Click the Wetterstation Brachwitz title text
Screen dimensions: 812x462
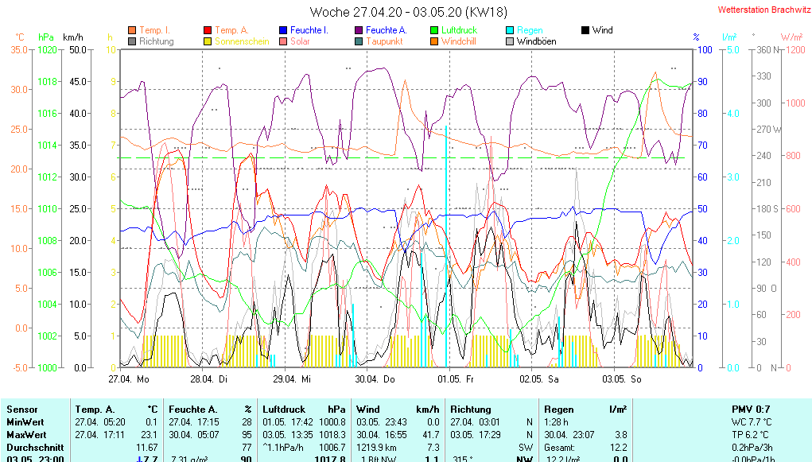[x=760, y=10]
